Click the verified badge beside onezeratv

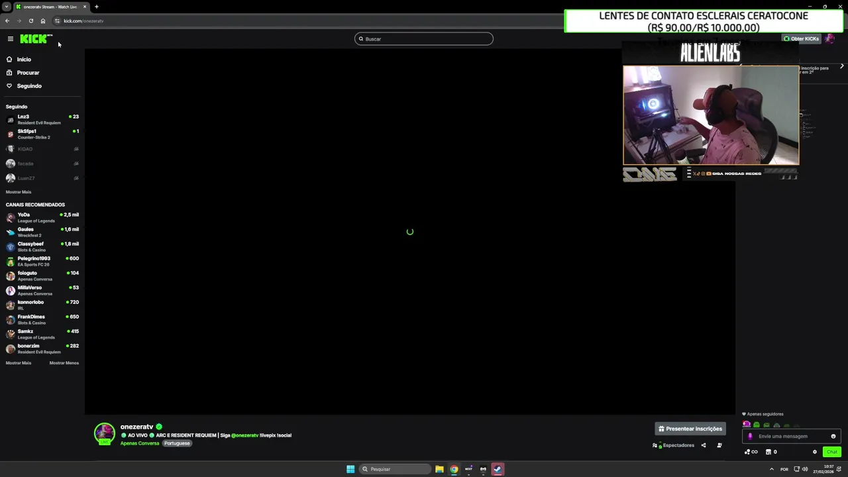click(x=159, y=427)
